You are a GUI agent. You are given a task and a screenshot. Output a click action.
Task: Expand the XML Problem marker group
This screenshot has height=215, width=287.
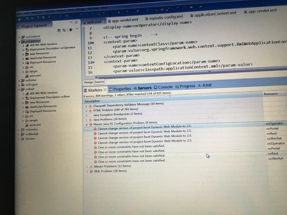[x=87, y=171]
